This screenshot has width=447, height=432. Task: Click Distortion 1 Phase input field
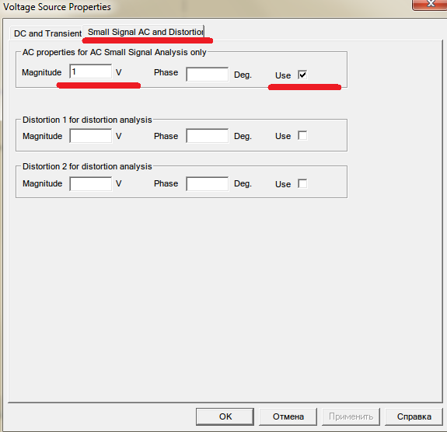click(x=208, y=136)
